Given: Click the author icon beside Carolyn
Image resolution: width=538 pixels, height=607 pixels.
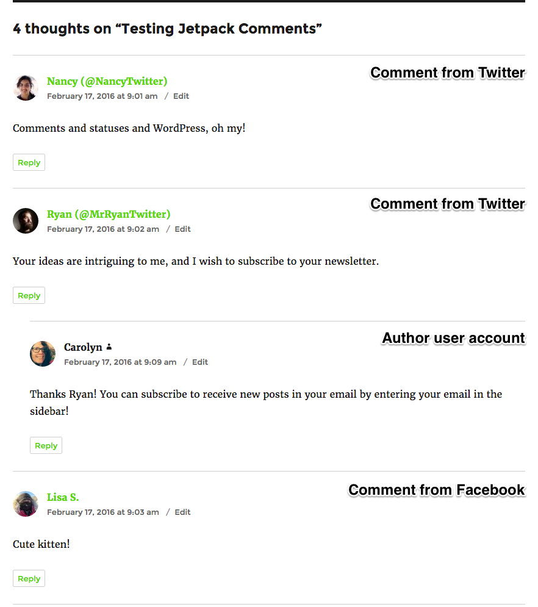Looking at the screenshot, I should (x=109, y=347).
